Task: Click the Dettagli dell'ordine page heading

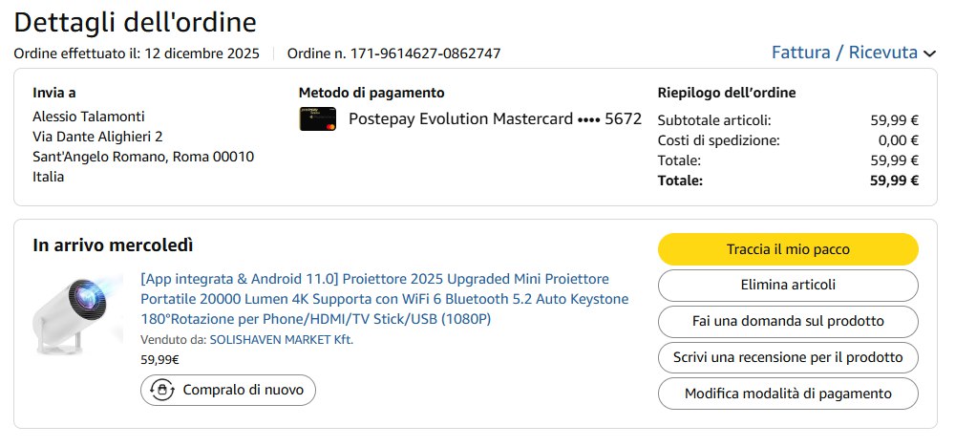Action: coord(135,22)
